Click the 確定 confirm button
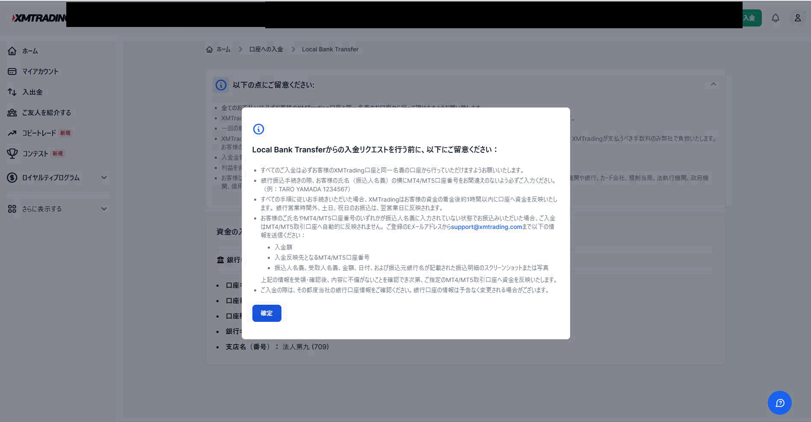This screenshot has height=422, width=811. point(266,313)
